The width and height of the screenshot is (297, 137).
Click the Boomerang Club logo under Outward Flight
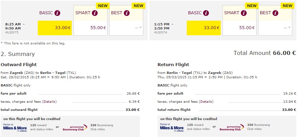75,127
